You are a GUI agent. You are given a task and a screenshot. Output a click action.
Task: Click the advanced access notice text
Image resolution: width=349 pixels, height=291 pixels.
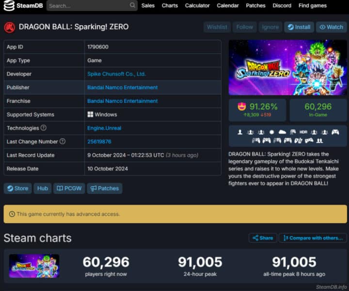(x=68, y=214)
